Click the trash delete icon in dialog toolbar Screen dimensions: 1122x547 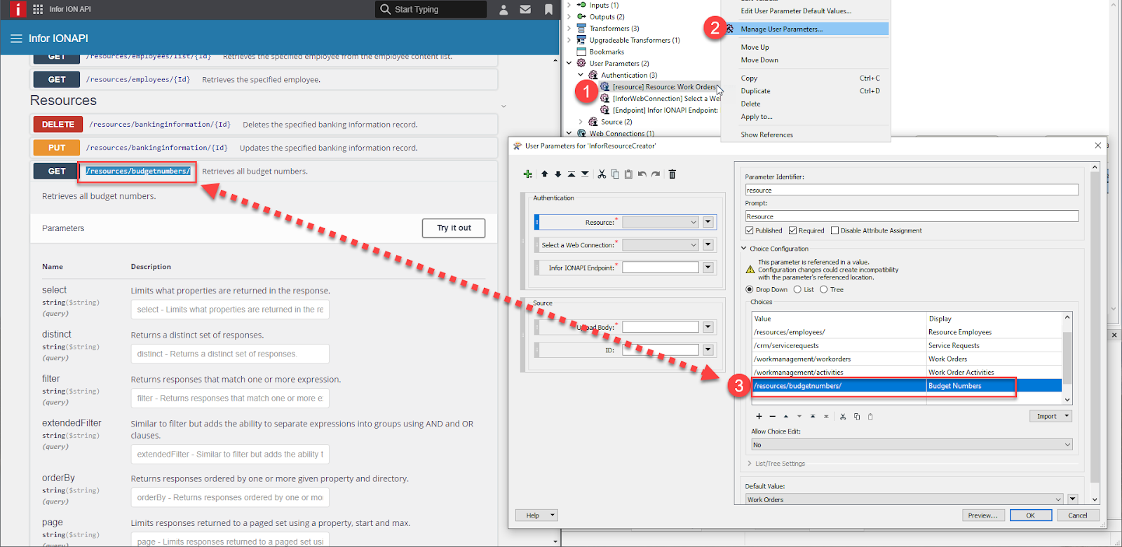point(672,174)
